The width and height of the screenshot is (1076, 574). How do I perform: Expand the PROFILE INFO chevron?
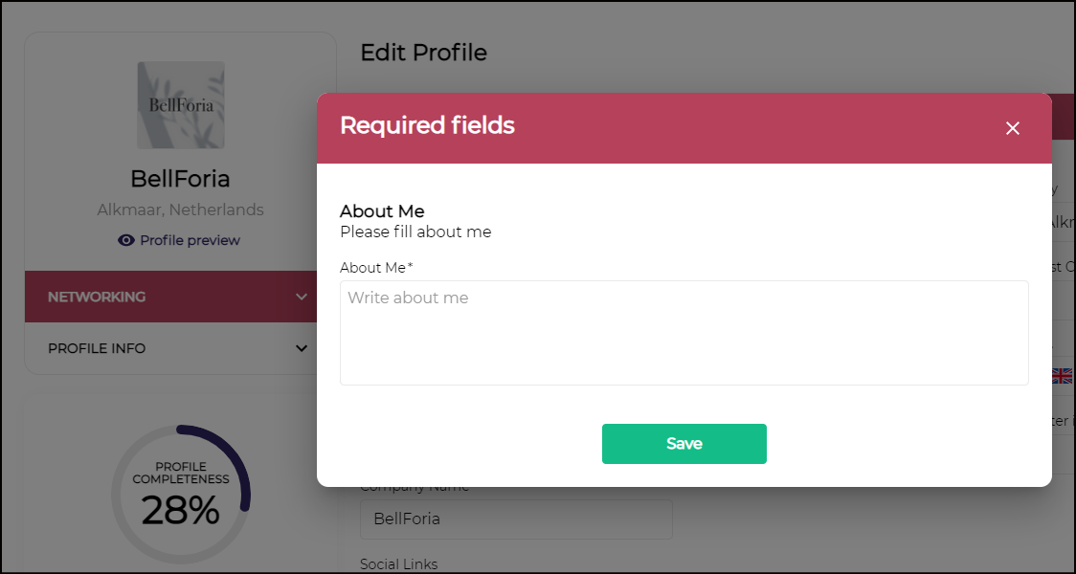302,348
